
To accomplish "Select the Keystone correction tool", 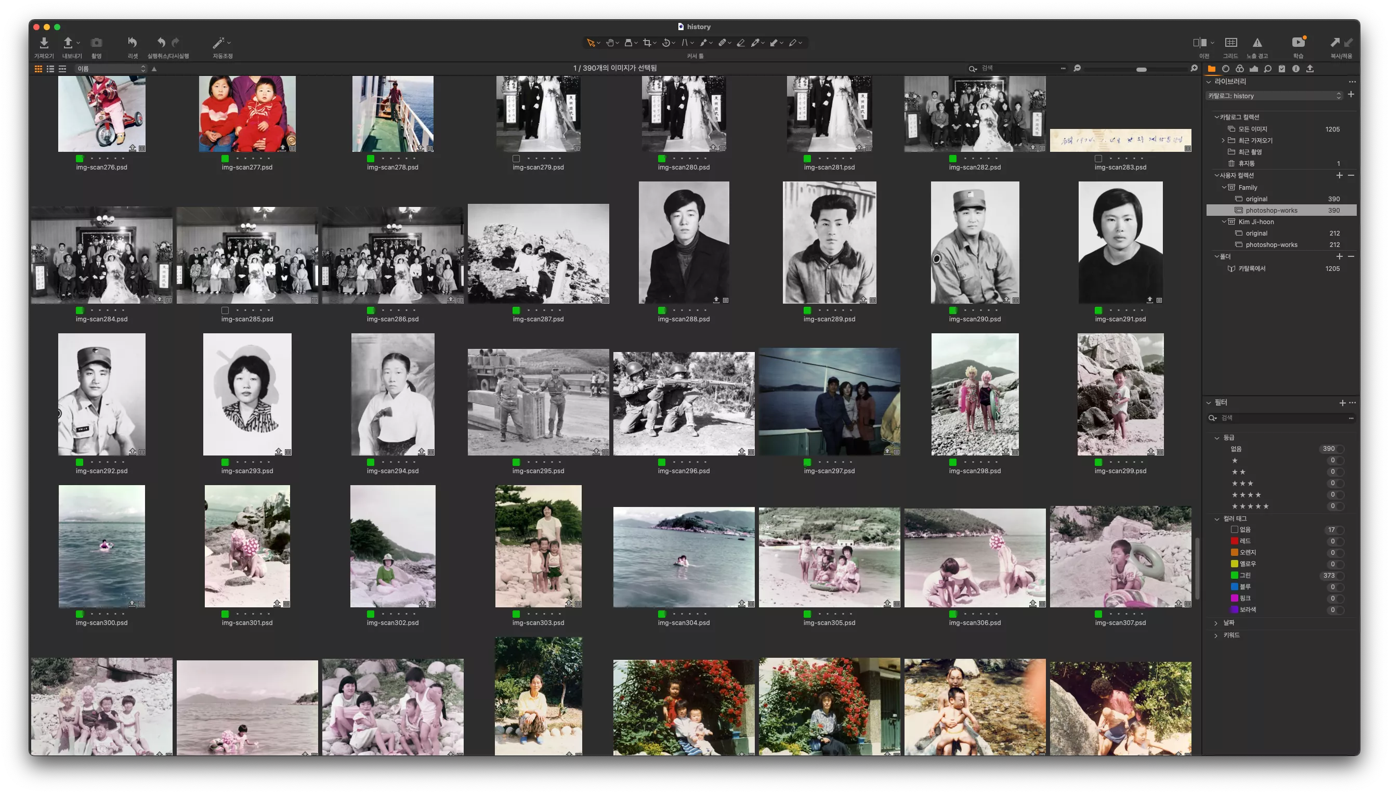I will tap(685, 43).
